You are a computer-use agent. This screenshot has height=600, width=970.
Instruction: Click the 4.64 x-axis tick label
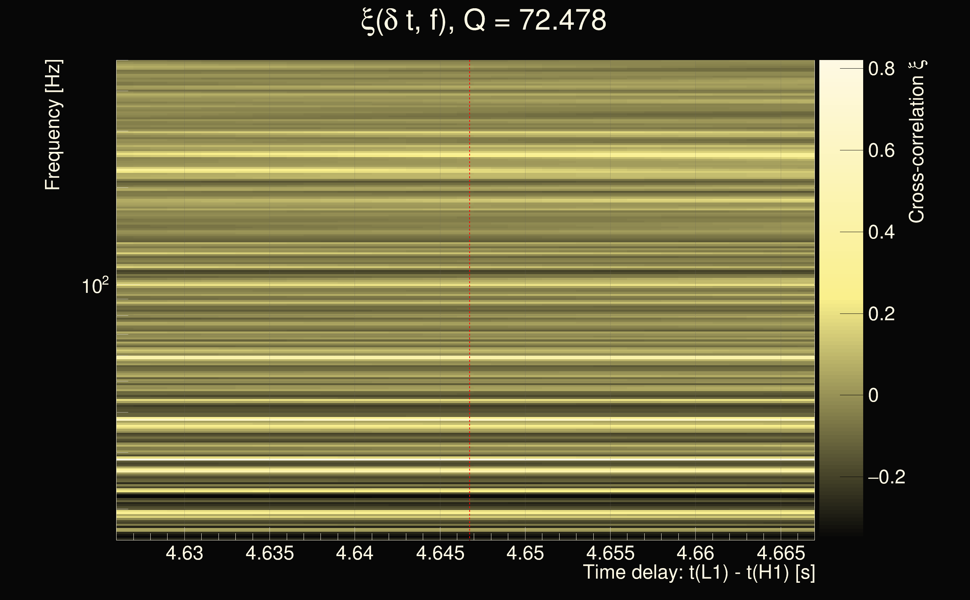pyautogui.click(x=355, y=553)
